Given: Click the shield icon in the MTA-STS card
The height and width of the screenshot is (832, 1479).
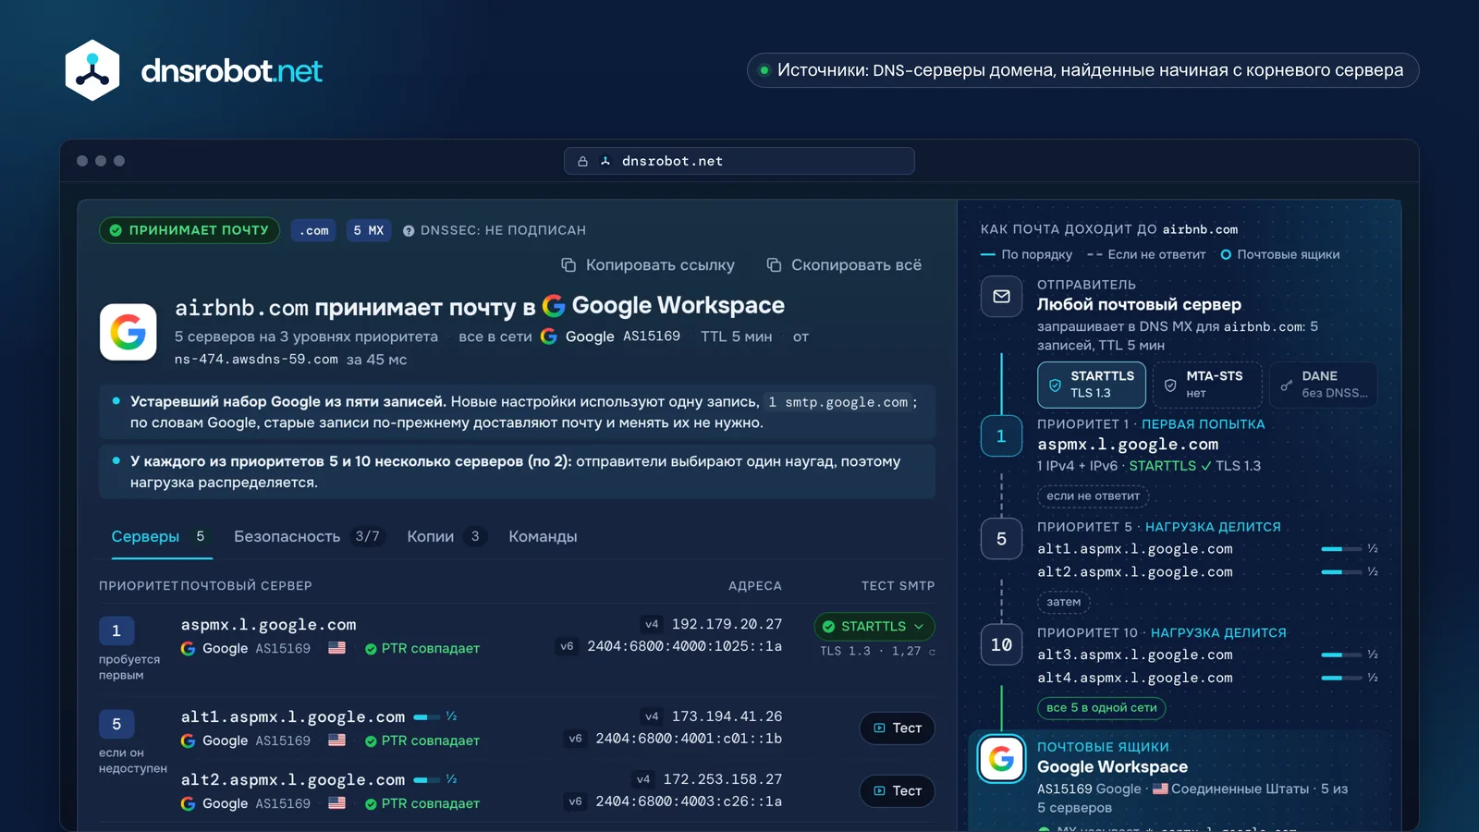Looking at the screenshot, I should click(x=1170, y=385).
